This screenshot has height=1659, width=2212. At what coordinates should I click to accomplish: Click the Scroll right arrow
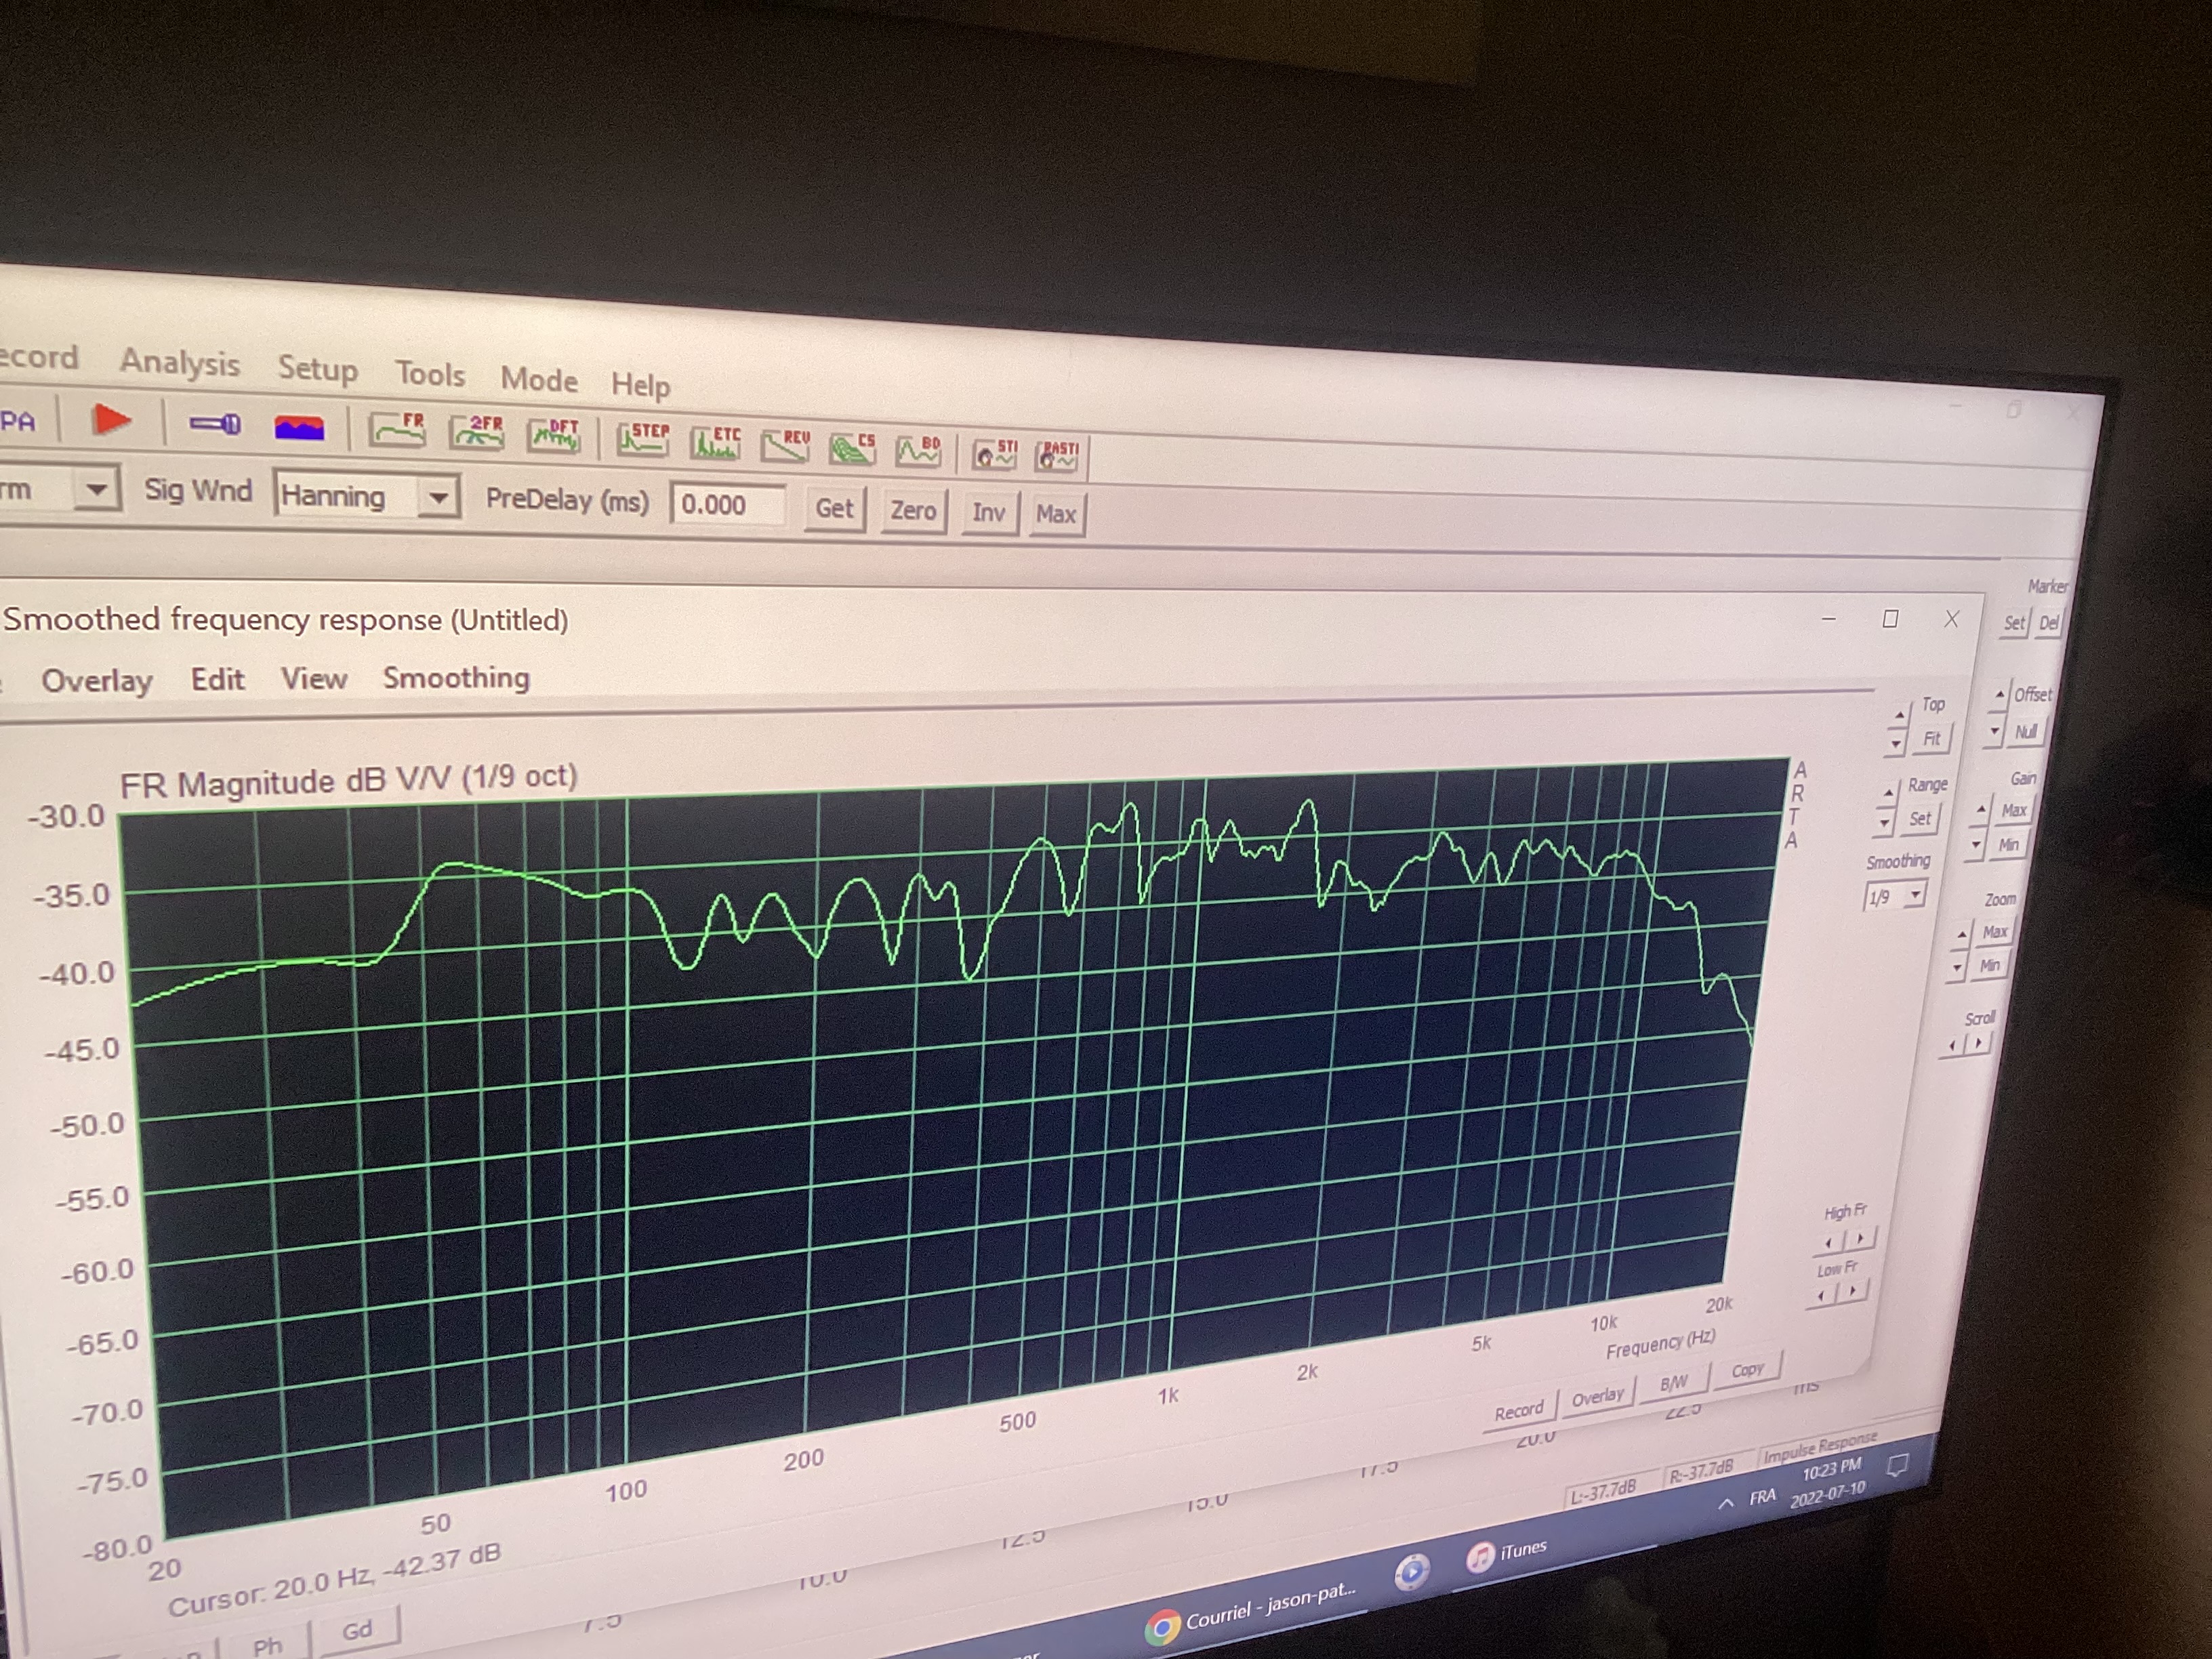pyautogui.click(x=1979, y=1043)
